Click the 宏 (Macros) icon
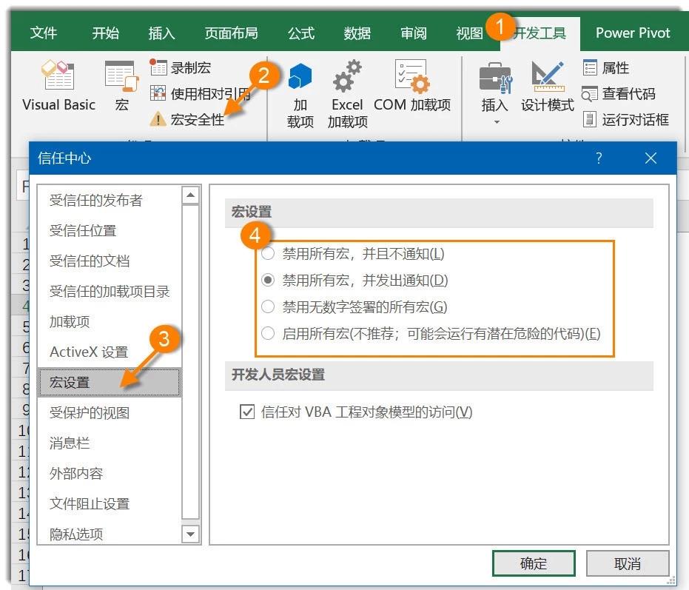This screenshot has height=590, width=689. (121, 76)
